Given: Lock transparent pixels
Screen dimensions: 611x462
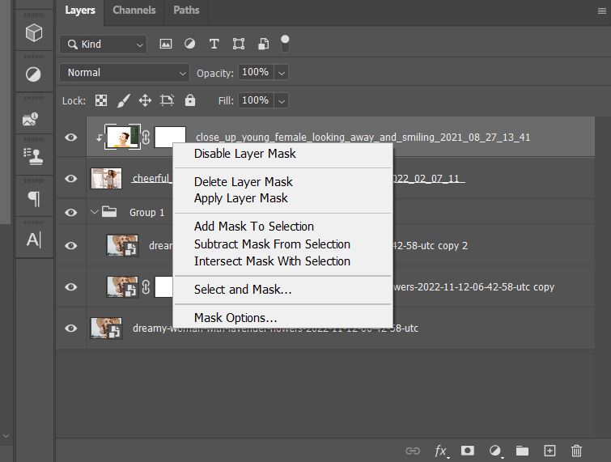Looking at the screenshot, I should [x=101, y=100].
